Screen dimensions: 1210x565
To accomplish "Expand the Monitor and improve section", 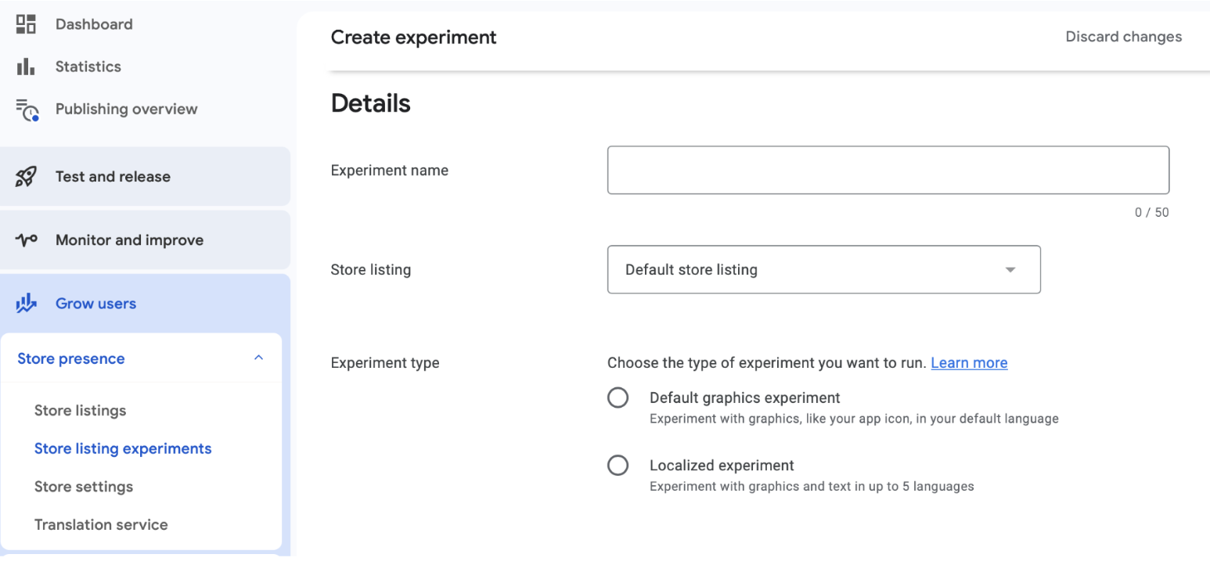I will pos(129,240).
